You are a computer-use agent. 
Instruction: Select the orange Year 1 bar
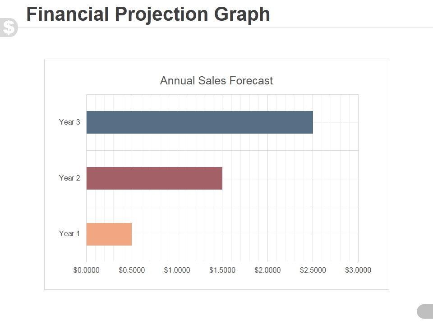109,234
